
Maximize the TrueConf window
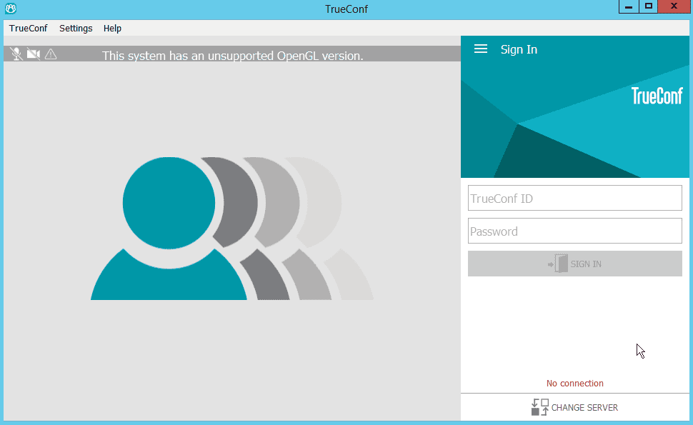[x=649, y=6]
